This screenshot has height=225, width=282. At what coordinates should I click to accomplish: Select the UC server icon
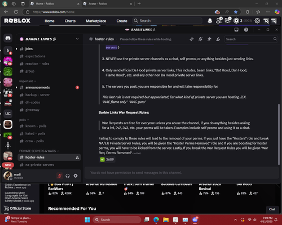coord(8,114)
